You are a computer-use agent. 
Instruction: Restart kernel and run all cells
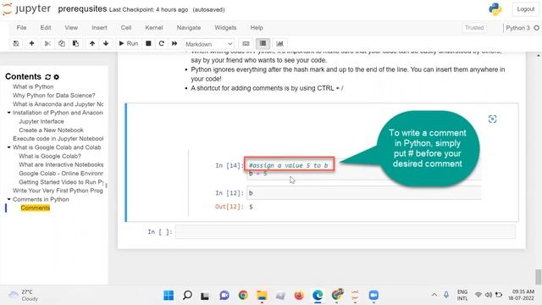(174, 43)
